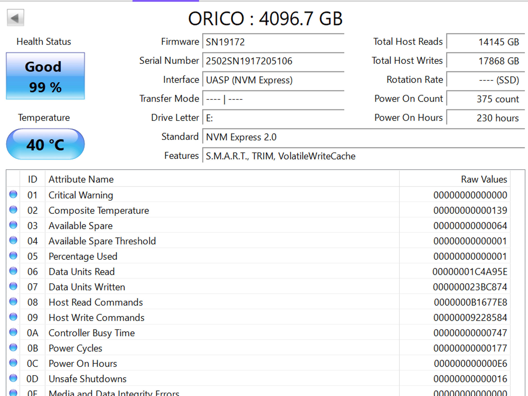The width and height of the screenshot is (528, 396).
Task: Click the ID column header
Action: point(32,179)
